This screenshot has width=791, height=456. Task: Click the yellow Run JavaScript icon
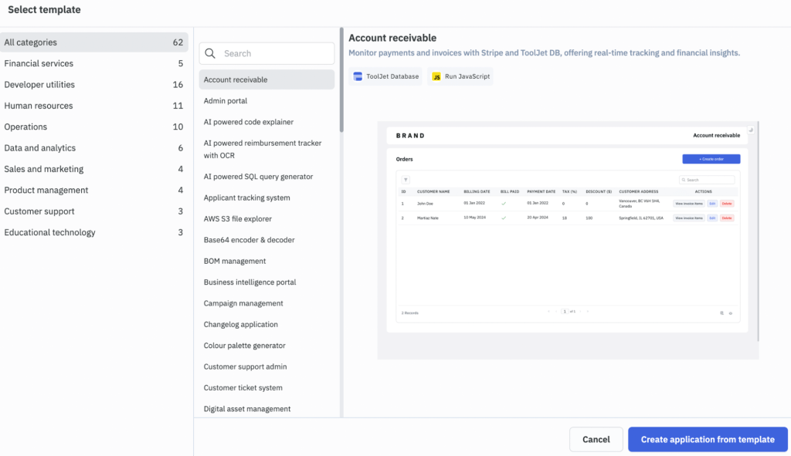pyautogui.click(x=436, y=76)
